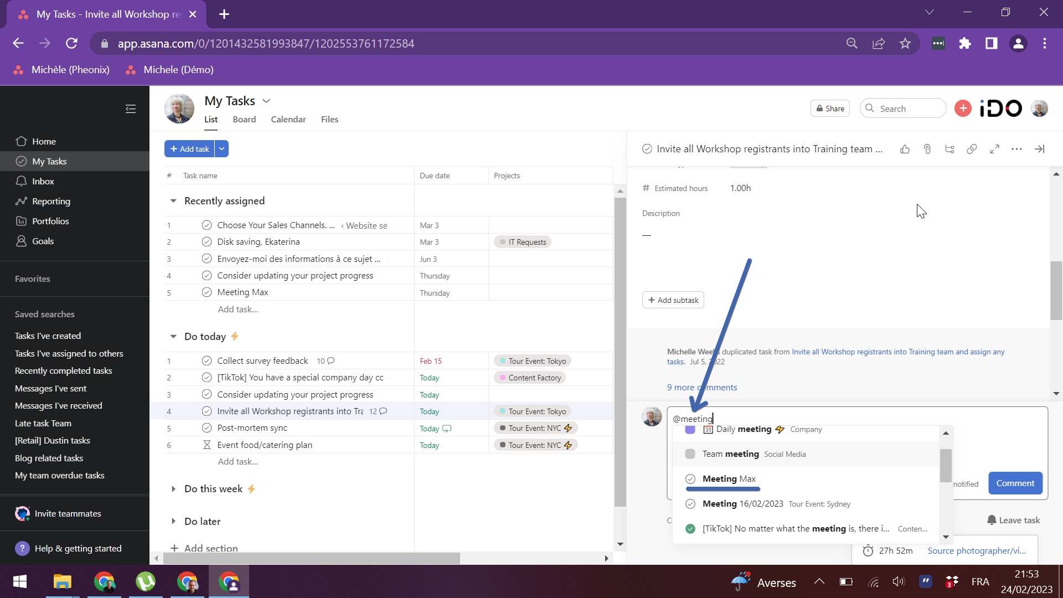Expand the Do later section
Screen dimensions: 1063x598
[173, 521]
